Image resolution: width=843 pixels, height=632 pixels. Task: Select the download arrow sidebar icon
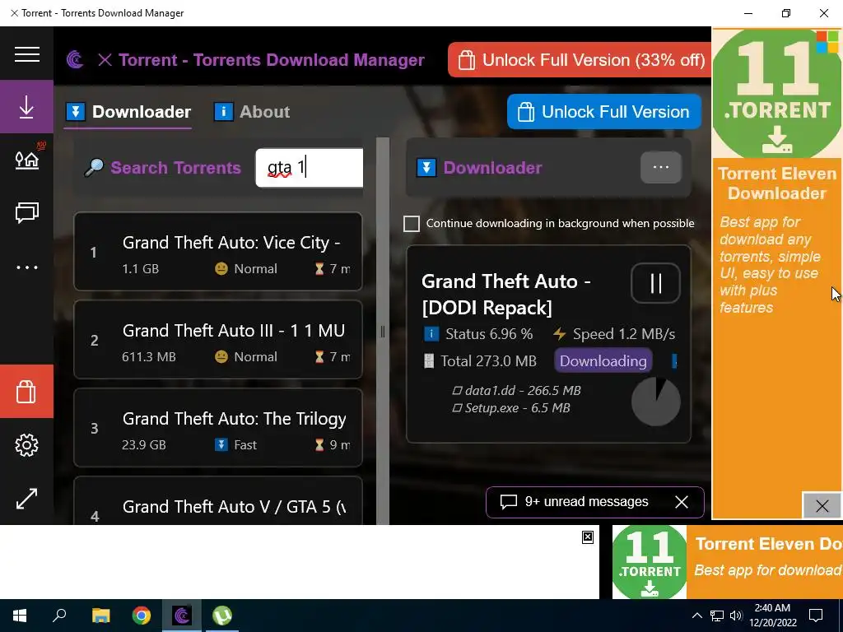point(26,106)
